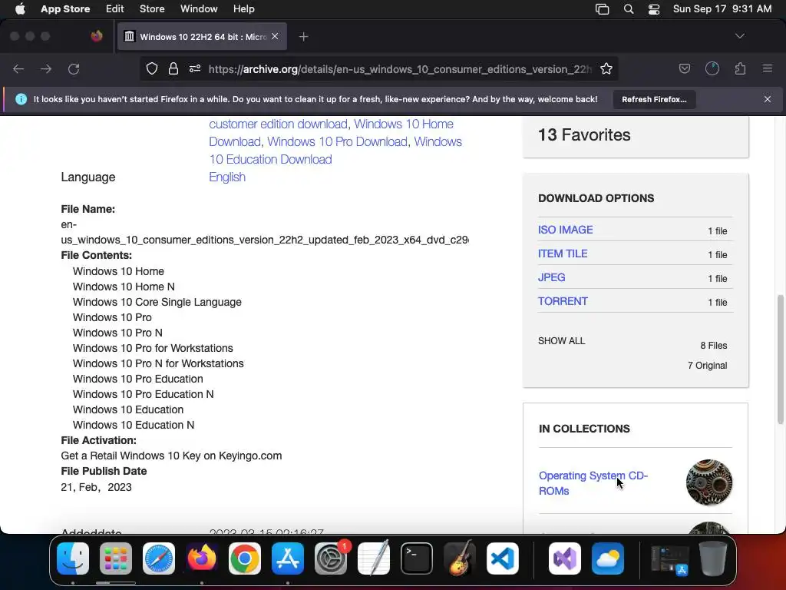786x590 pixels.
Task: Show site security padlock info
Action: click(173, 68)
